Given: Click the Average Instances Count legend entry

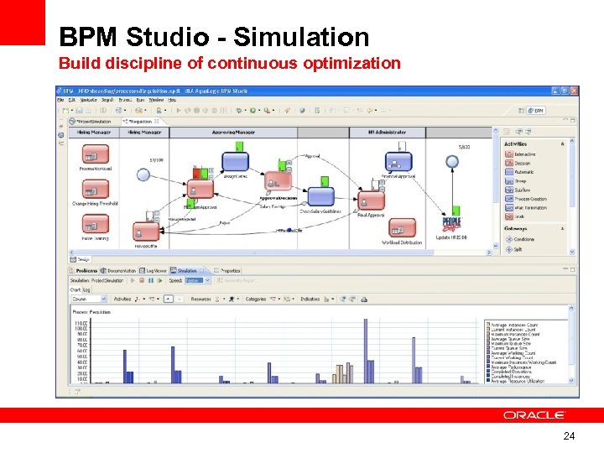Looking at the screenshot, I should coord(512,325).
